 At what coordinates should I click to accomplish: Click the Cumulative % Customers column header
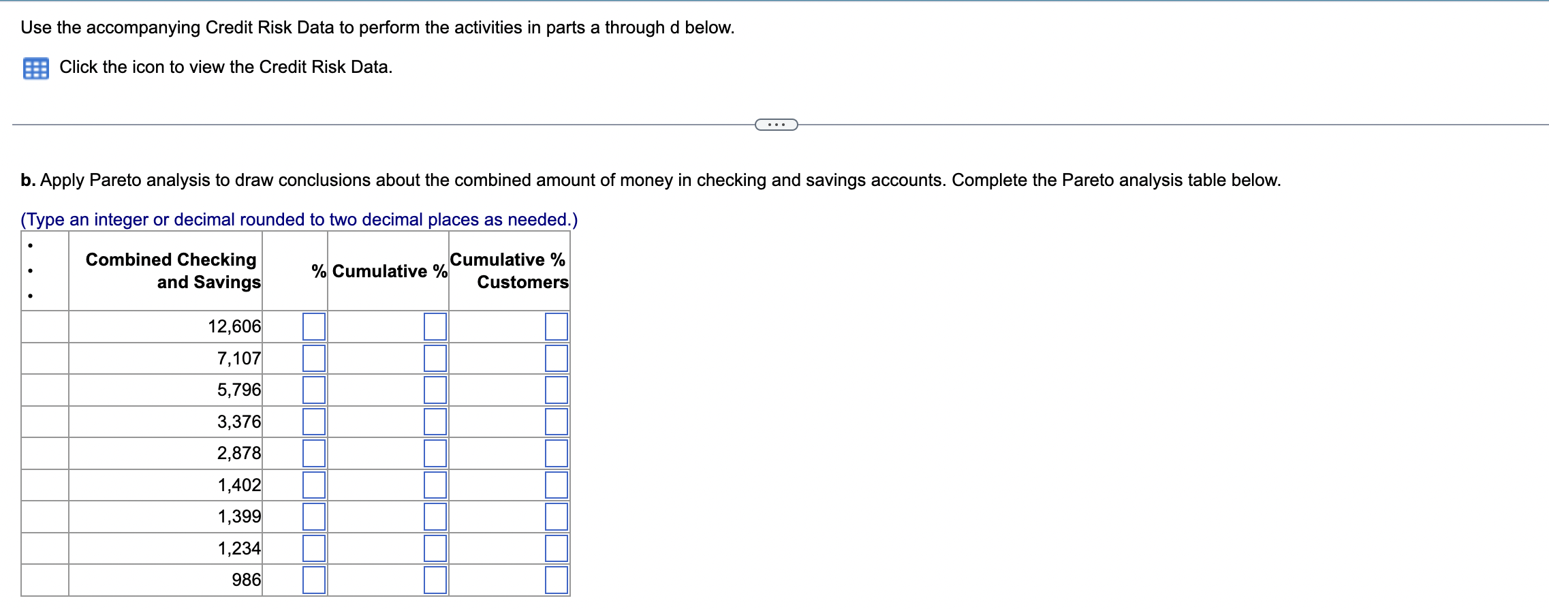(x=508, y=270)
